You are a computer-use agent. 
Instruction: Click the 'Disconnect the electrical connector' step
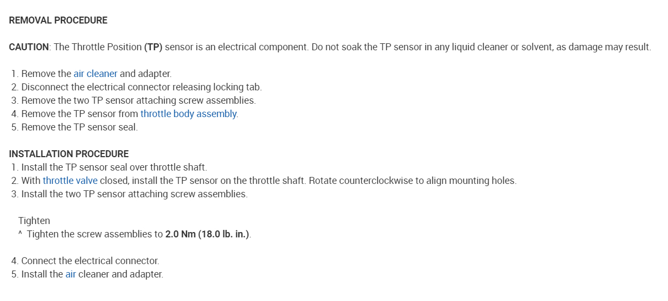click(x=141, y=87)
